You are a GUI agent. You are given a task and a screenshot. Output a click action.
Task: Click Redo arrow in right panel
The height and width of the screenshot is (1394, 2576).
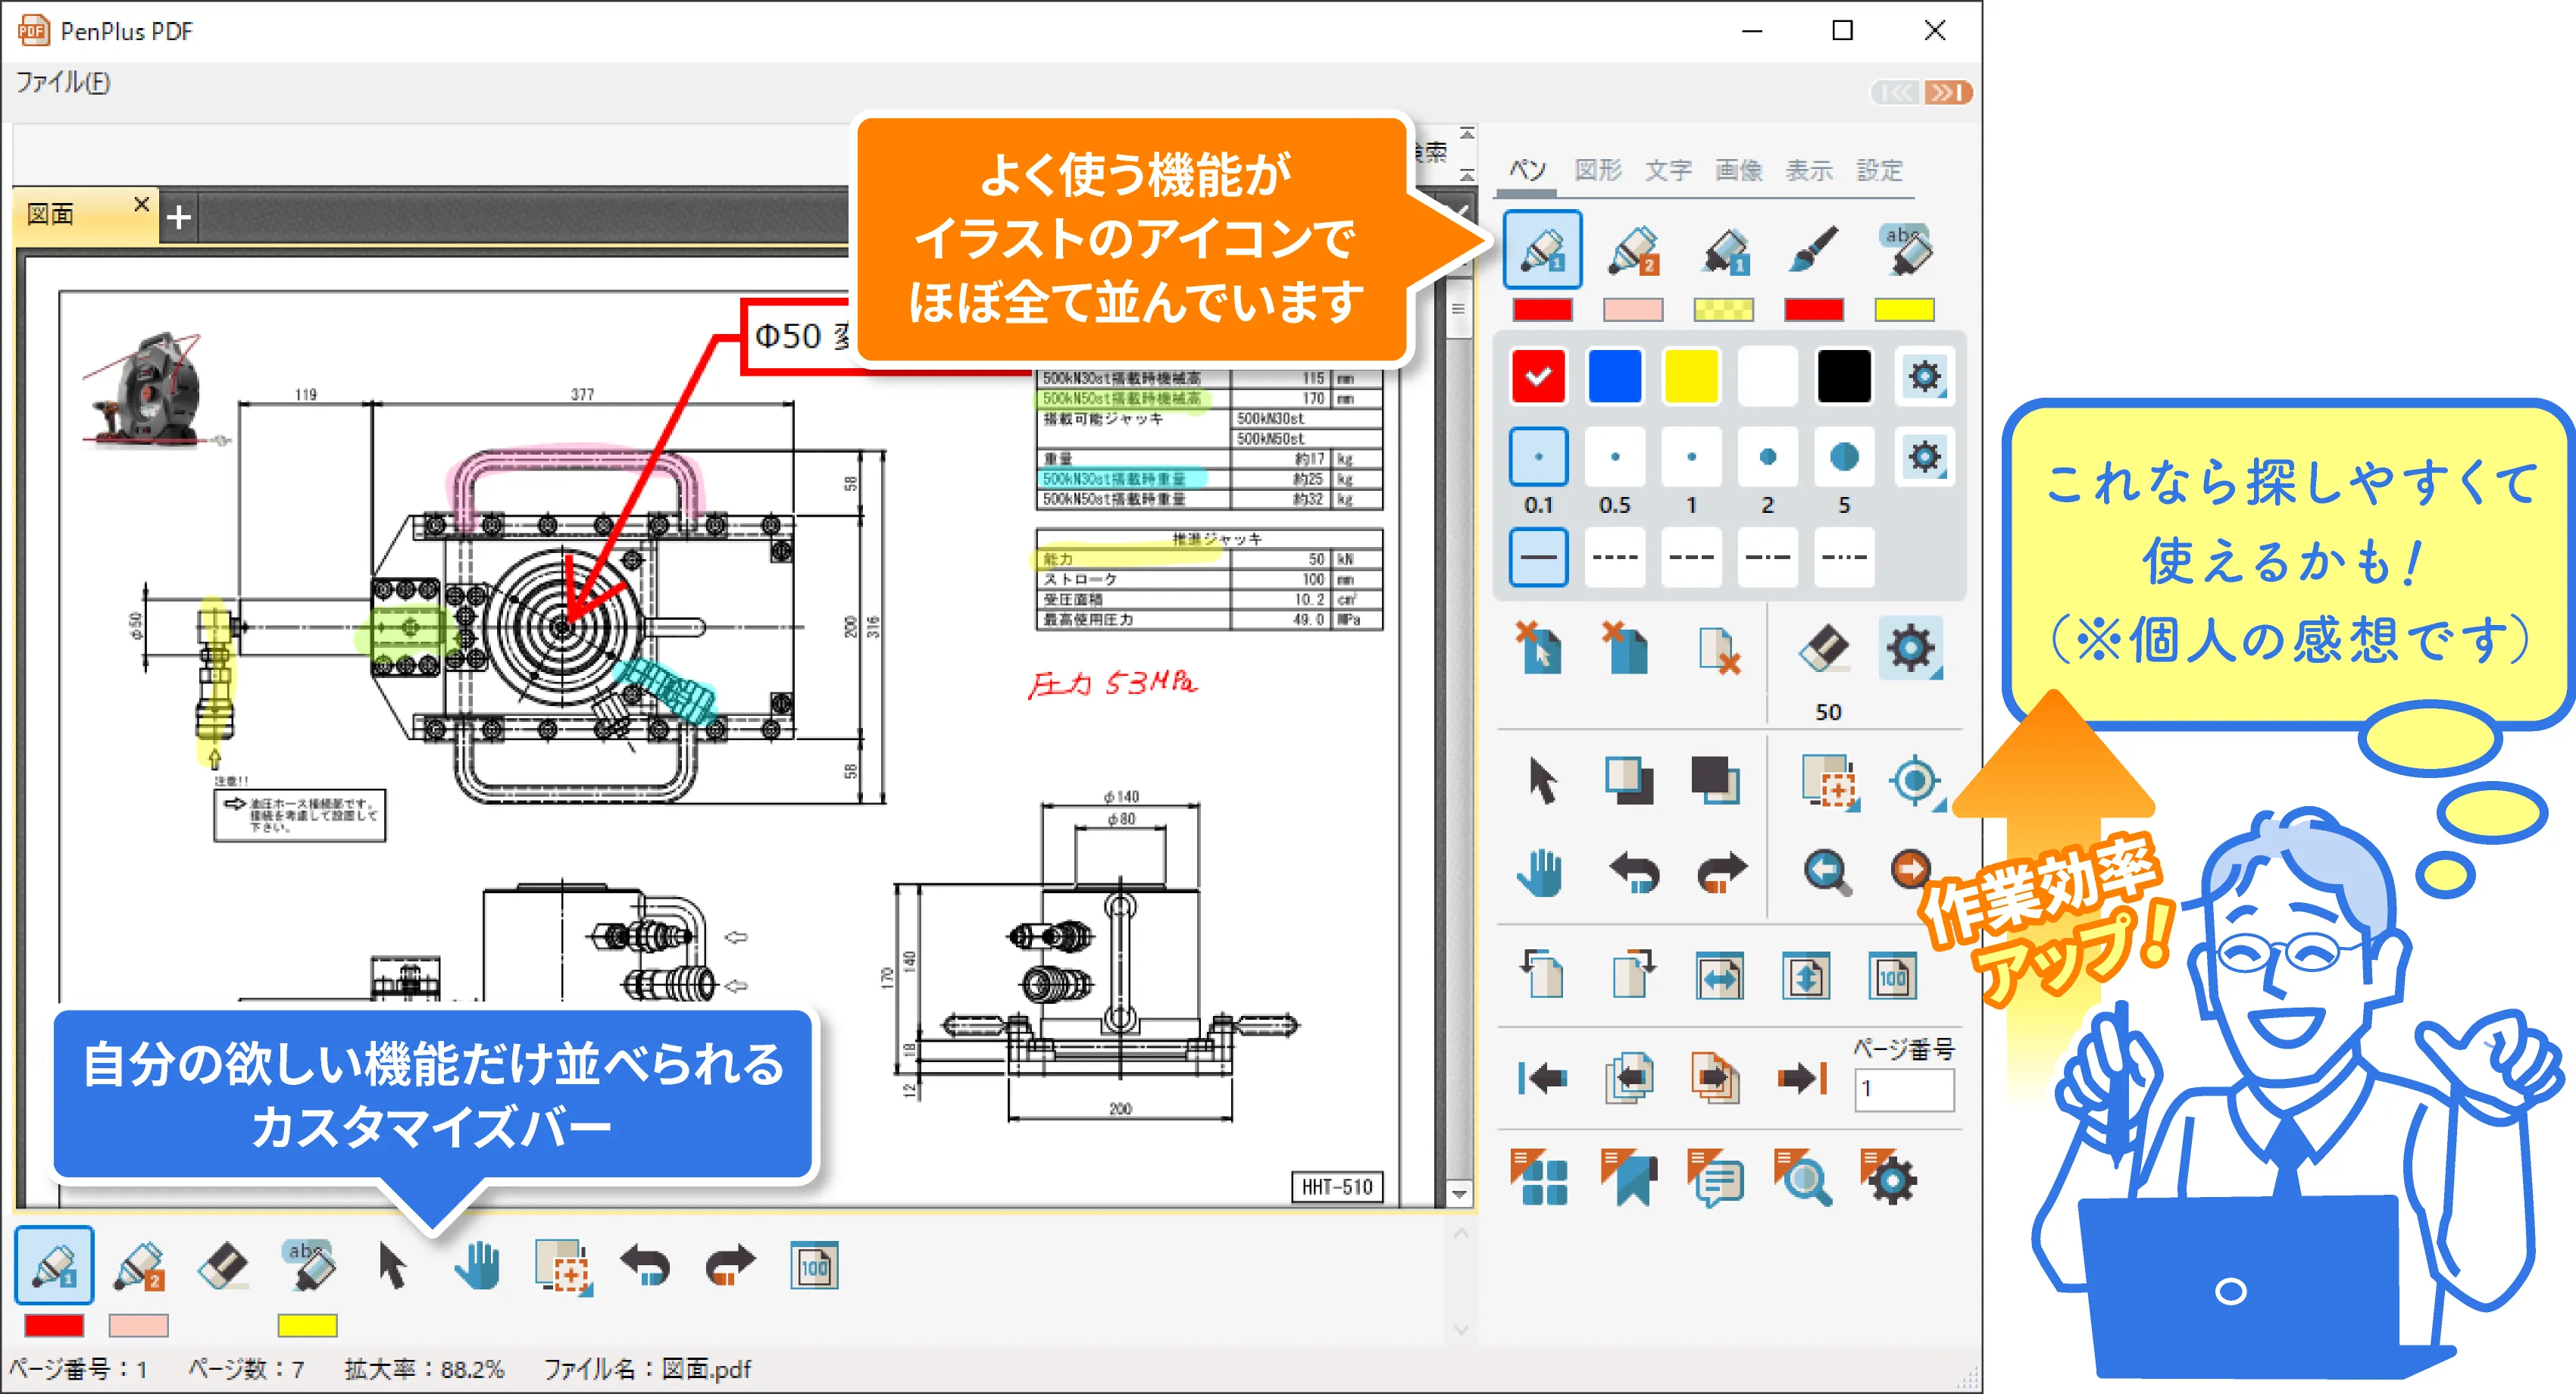pos(1721,872)
